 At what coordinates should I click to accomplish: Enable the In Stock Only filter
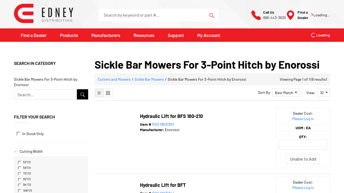[18, 133]
